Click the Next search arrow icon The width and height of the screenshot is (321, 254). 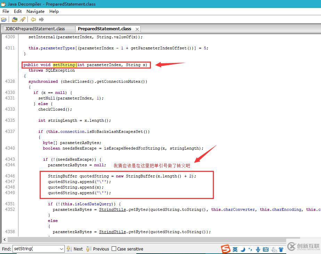click(x=69, y=249)
